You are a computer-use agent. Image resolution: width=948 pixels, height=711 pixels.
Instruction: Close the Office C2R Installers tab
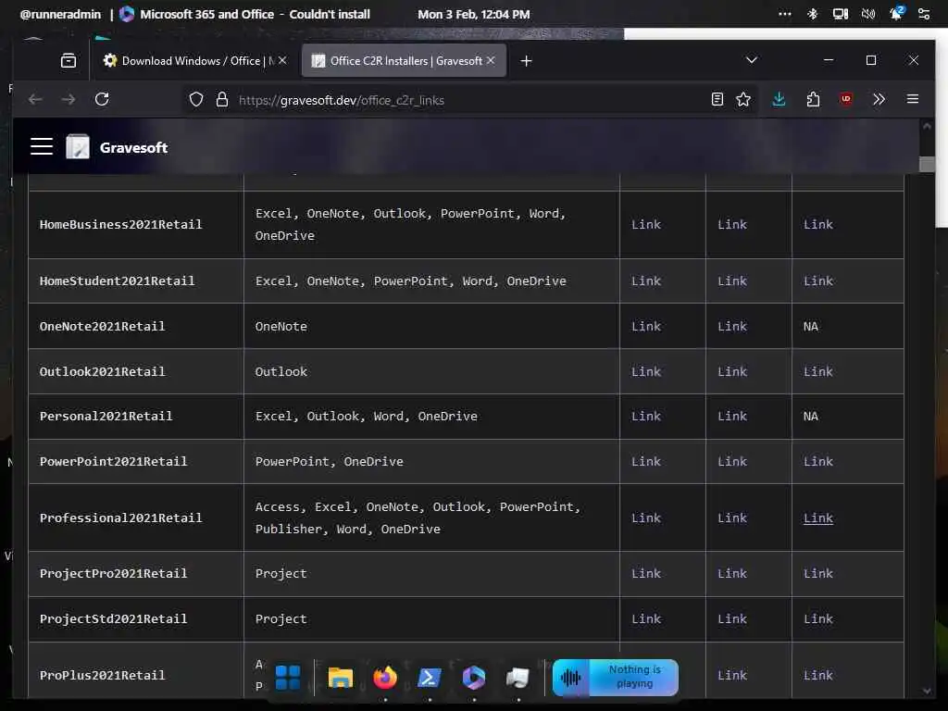tap(491, 60)
